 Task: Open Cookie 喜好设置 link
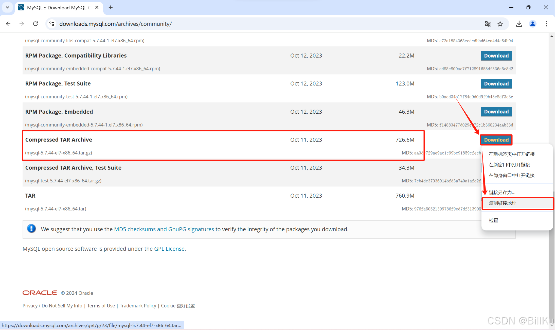[x=178, y=306]
